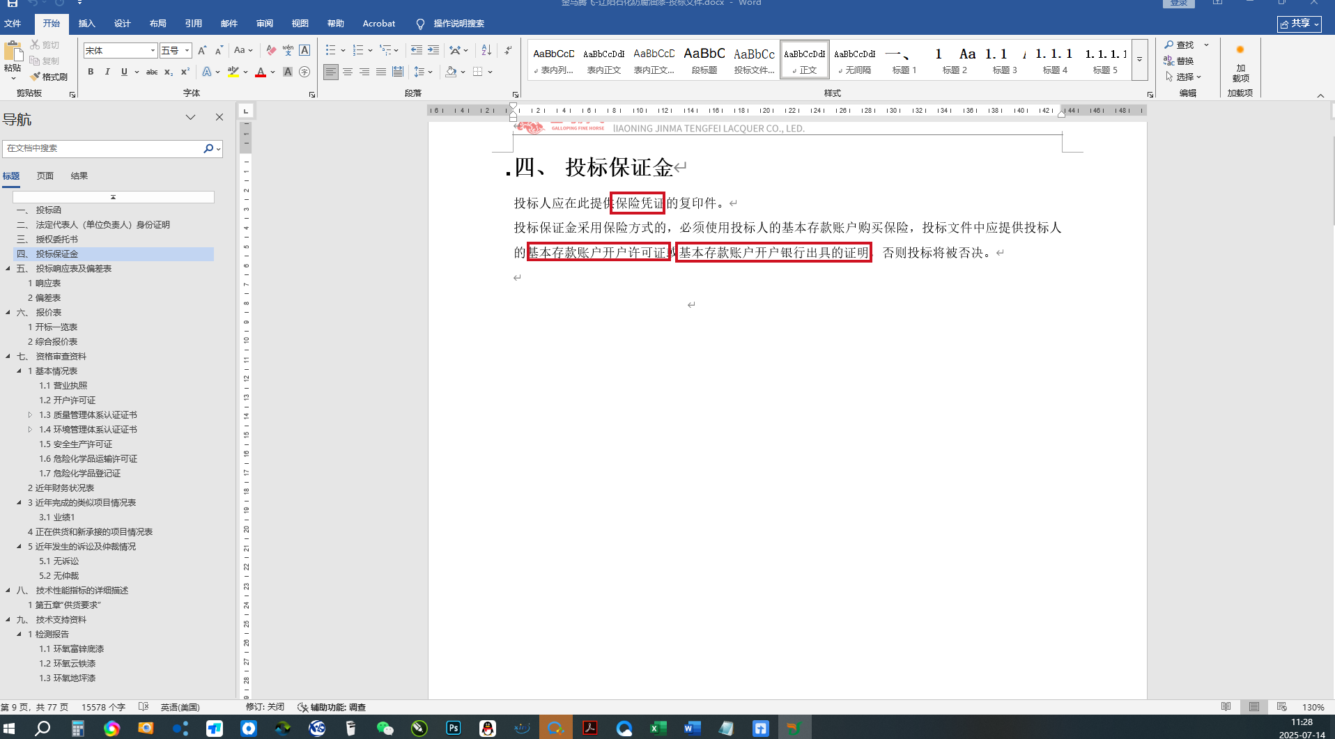This screenshot has width=1335, height=739.
Task: Apply the red font color swatch
Action: coord(261,72)
